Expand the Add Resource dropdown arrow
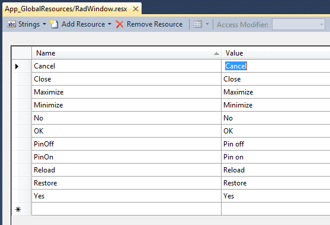The image size is (330, 225). 110,24
